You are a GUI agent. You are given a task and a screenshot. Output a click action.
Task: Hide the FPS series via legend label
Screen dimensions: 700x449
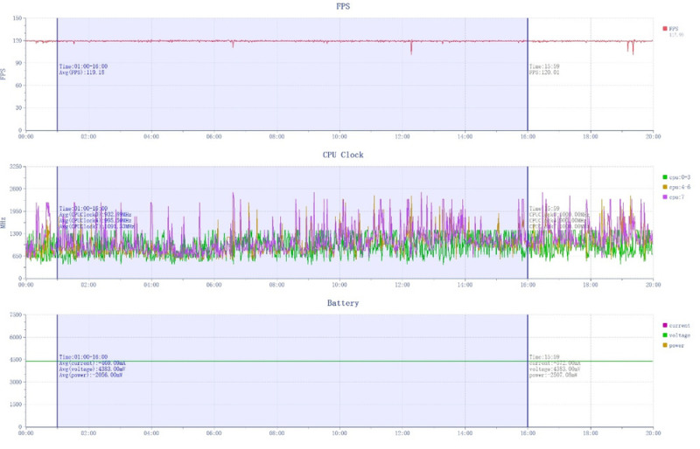tap(675, 29)
